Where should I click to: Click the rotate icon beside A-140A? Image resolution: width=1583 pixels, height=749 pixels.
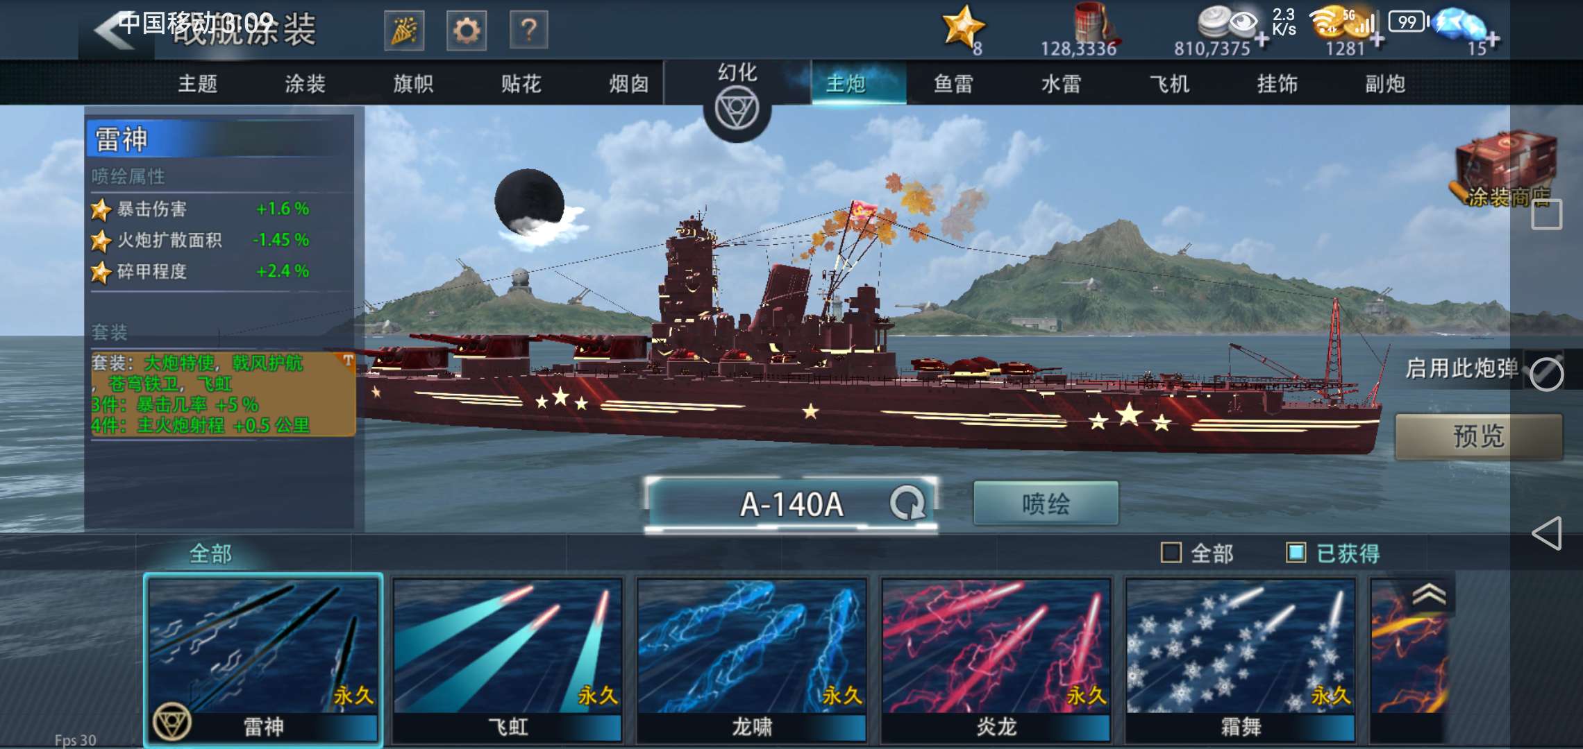click(x=907, y=503)
